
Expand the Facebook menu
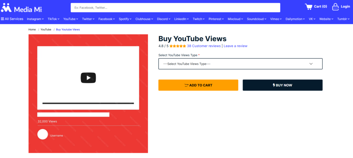[x=107, y=19]
